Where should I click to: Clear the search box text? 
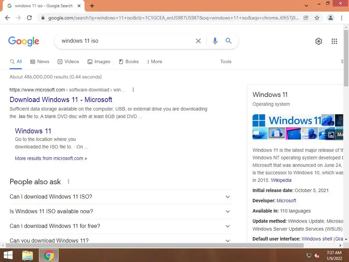(x=198, y=41)
